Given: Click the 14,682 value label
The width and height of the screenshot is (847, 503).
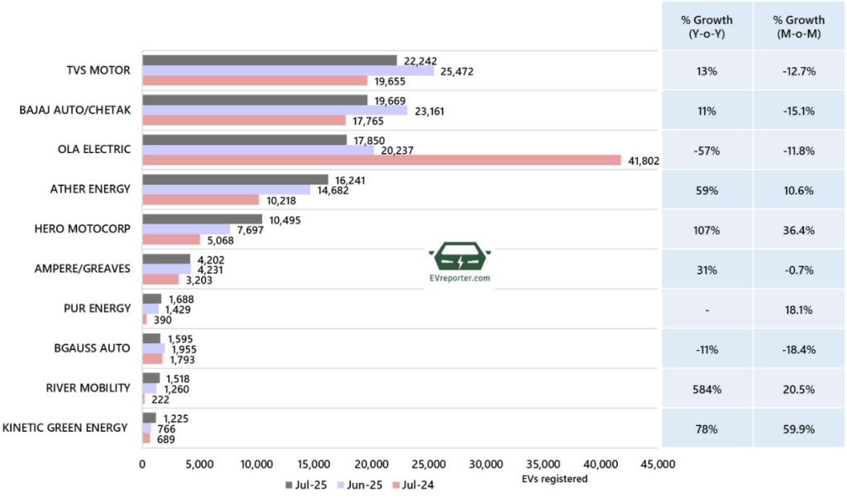Looking at the screenshot, I should [333, 191].
